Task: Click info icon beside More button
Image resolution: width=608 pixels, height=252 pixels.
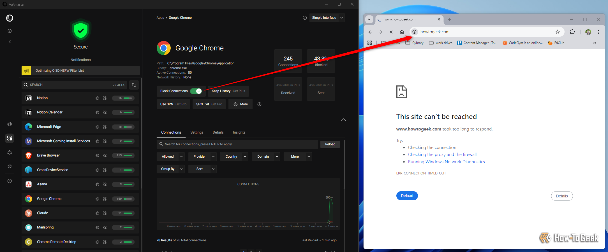Action: [x=260, y=104]
